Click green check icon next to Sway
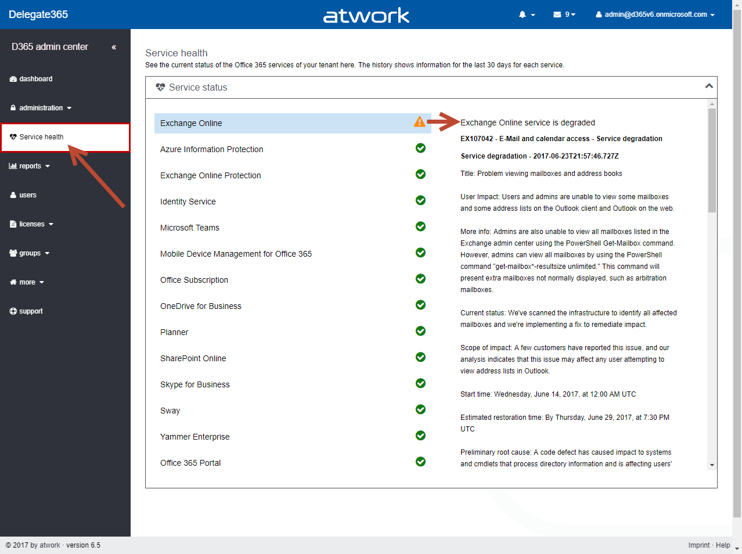The width and height of the screenshot is (742, 554). [420, 409]
